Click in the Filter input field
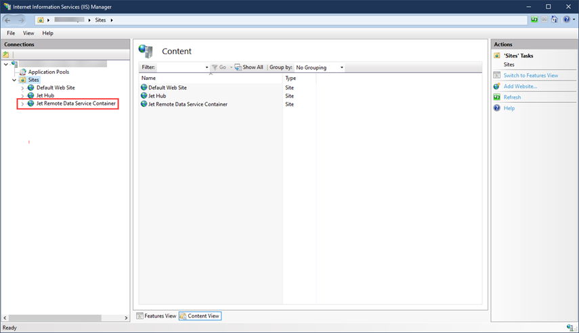Image resolution: width=579 pixels, height=333 pixels. (180, 67)
